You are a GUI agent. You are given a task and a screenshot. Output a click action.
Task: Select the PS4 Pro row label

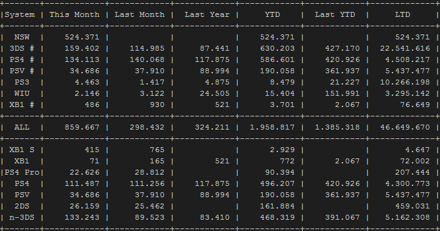[22, 172]
